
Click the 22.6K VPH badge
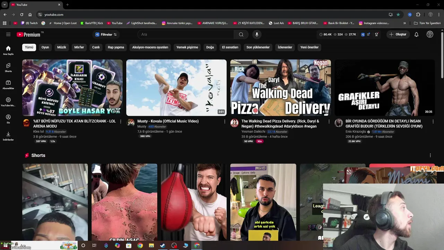[354, 141]
